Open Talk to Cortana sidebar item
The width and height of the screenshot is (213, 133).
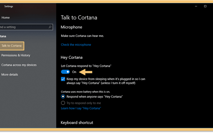point(12,46)
